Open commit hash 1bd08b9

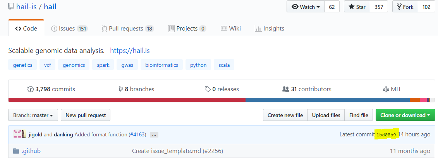[x=386, y=135]
